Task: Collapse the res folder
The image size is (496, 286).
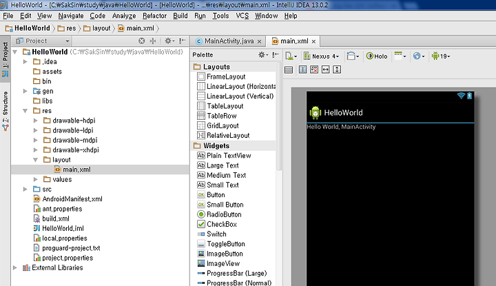Action: coord(25,111)
